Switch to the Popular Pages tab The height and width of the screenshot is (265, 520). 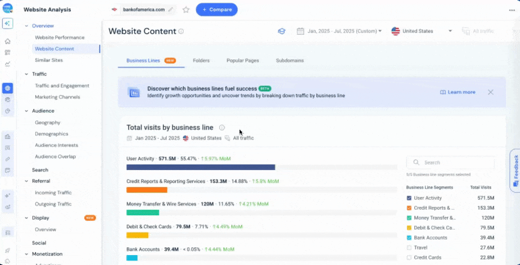(x=243, y=60)
